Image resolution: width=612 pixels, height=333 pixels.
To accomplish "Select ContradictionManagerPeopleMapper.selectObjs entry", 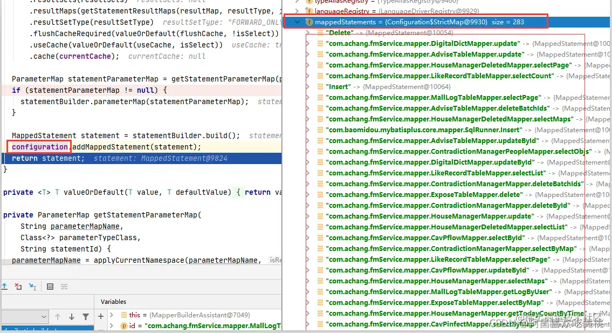I will coord(459,151).
